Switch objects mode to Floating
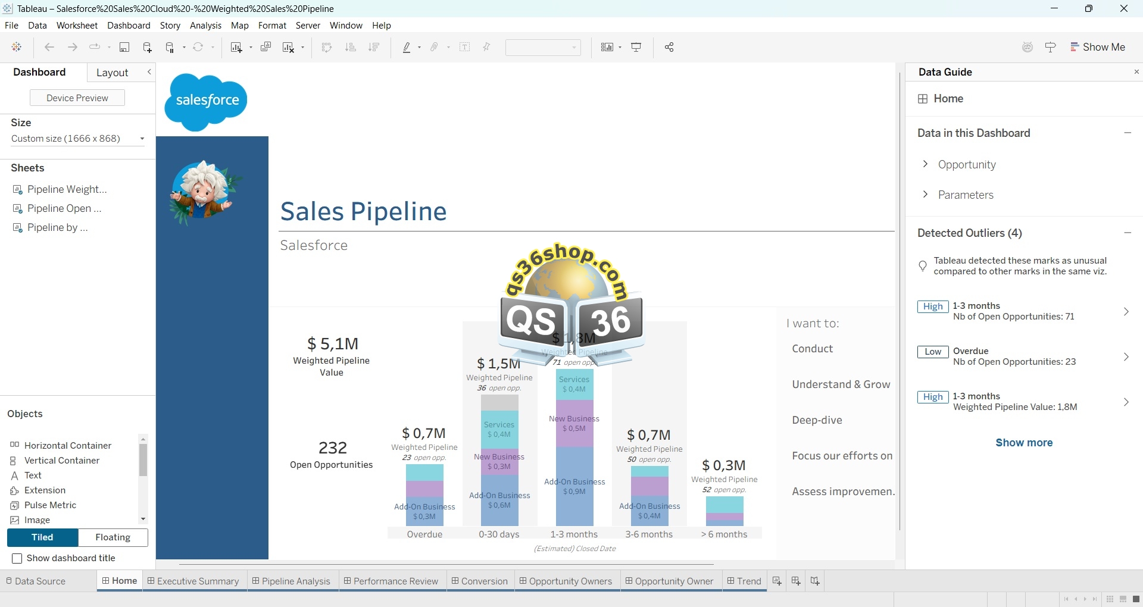Image resolution: width=1143 pixels, height=607 pixels. [113, 537]
